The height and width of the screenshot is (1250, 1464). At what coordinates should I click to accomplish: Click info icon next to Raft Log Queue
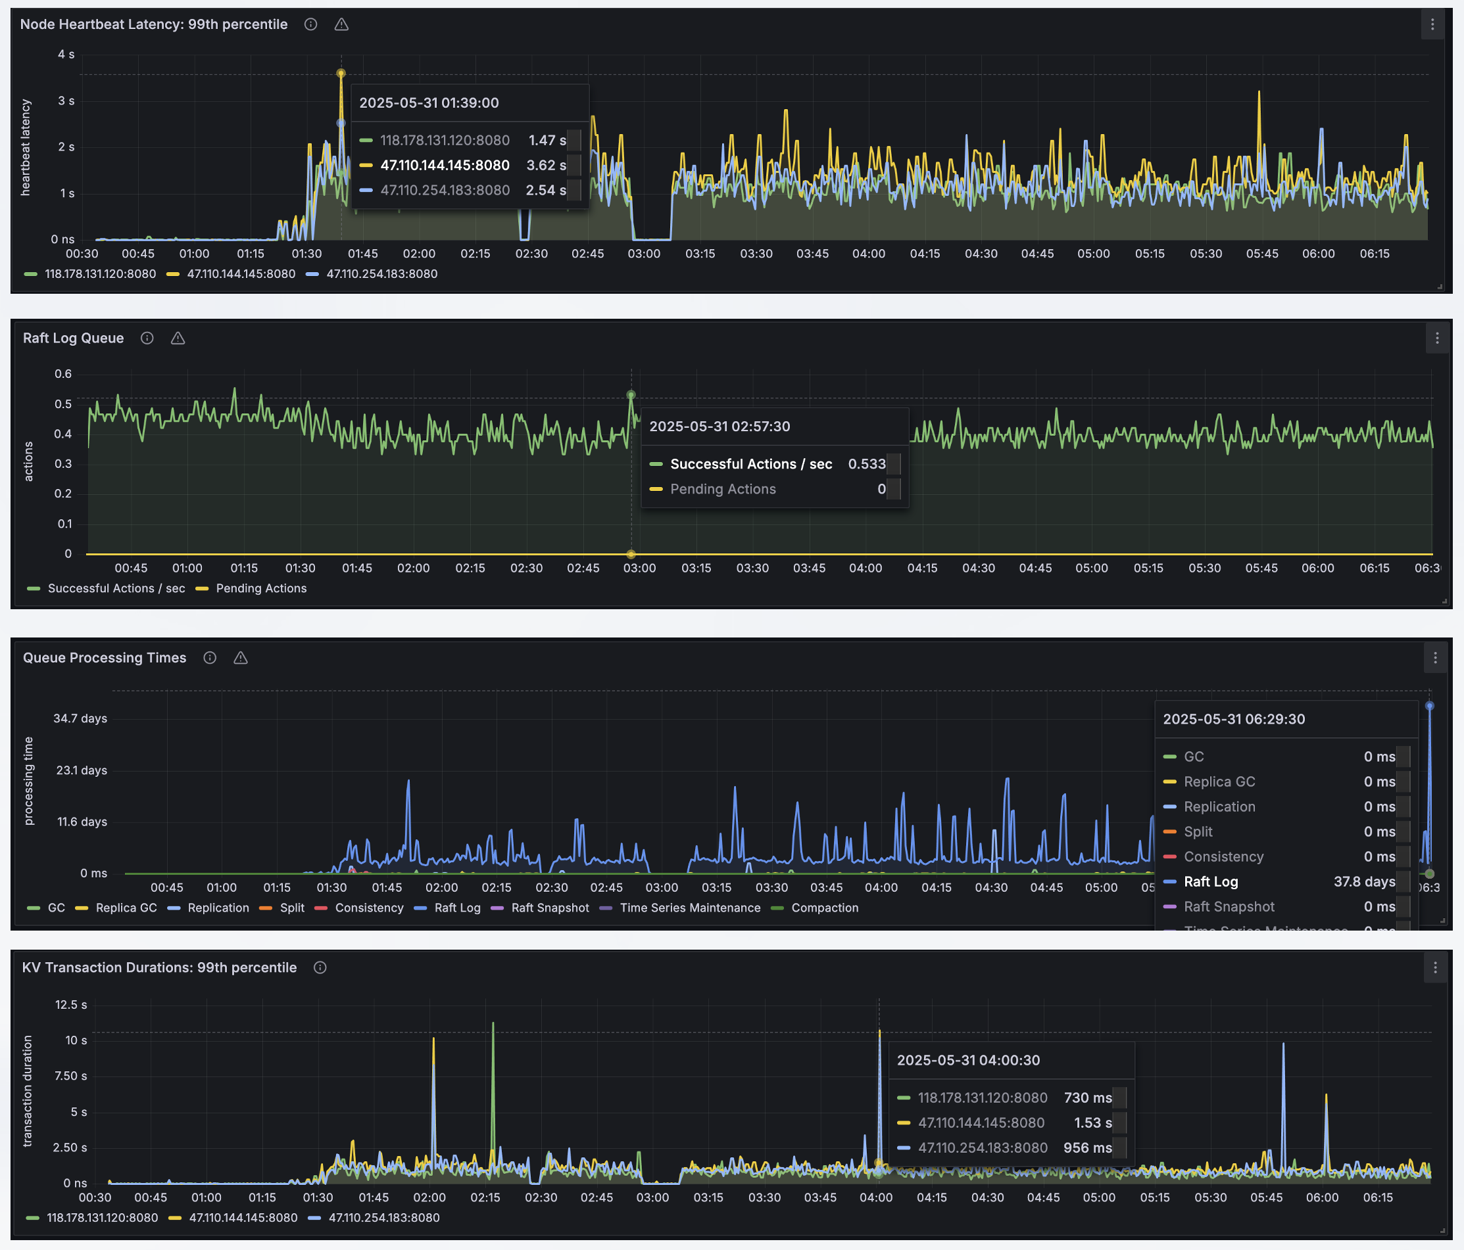click(147, 338)
